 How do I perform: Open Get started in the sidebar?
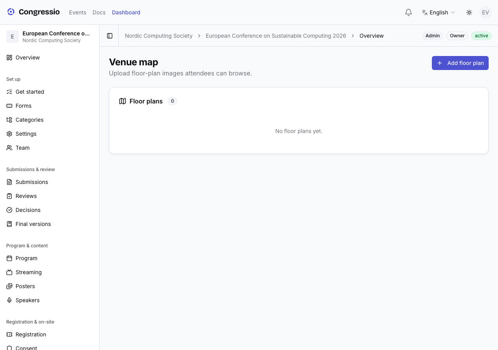coord(50,92)
